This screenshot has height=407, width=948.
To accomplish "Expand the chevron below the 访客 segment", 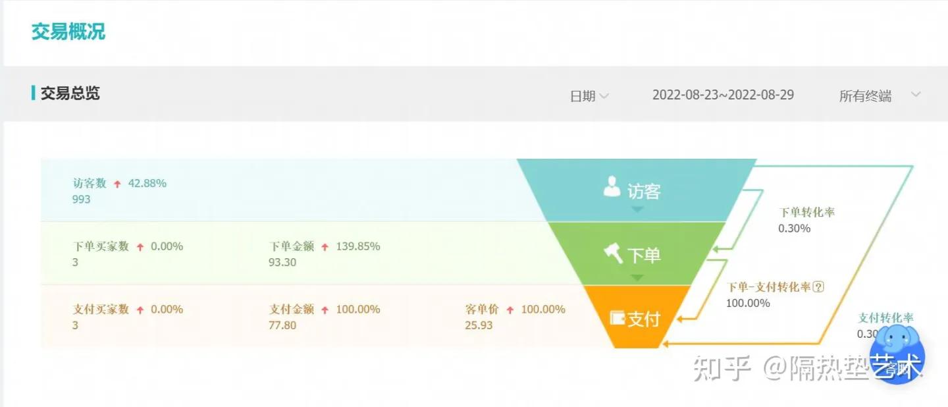I will click(636, 210).
